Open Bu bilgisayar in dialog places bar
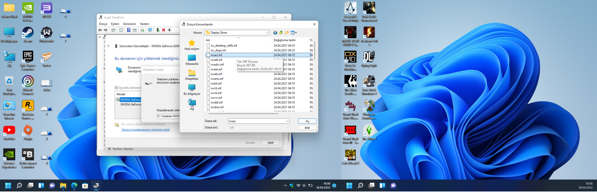 [x=192, y=90]
